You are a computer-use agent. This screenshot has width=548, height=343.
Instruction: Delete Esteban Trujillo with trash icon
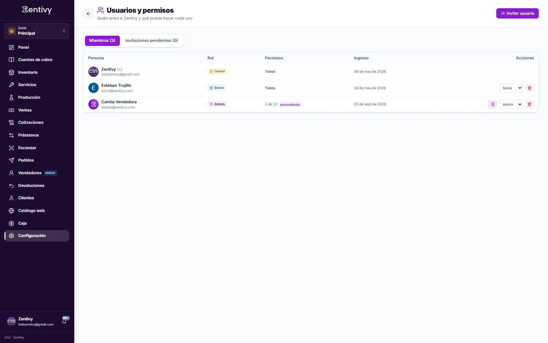tap(530, 88)
